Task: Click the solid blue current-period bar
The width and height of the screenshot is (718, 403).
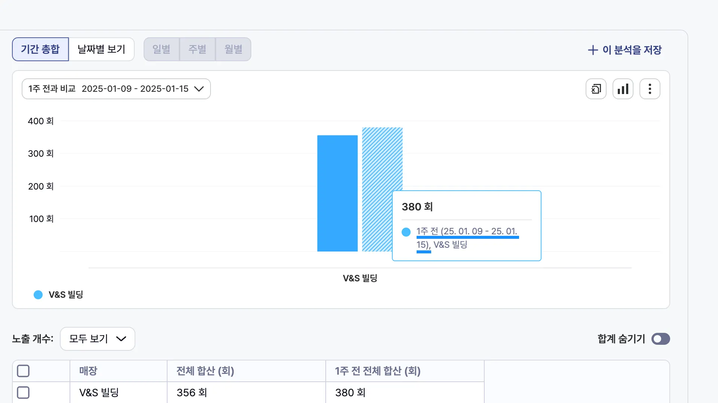Action: (337, 193)
